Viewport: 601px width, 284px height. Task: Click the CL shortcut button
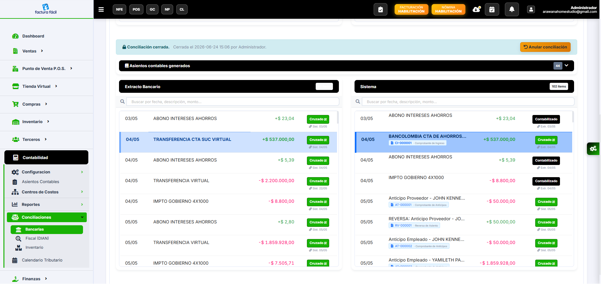[182, 9]
